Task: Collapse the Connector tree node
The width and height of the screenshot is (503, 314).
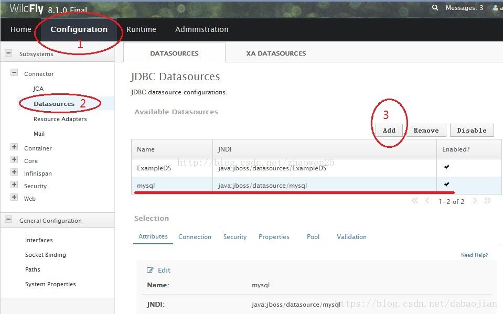Action: tap(14, 73)
